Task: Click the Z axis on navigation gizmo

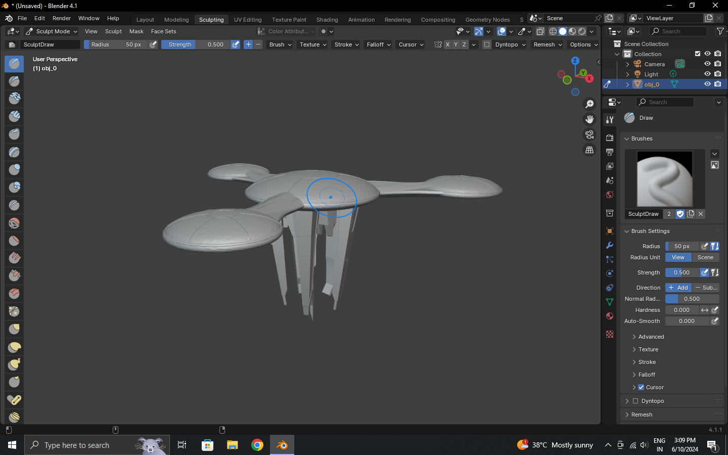Action: (x=575, y=61)
